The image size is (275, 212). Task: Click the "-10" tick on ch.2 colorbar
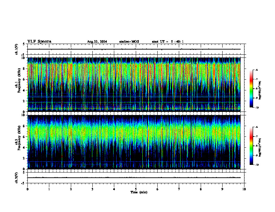[257, 165]
